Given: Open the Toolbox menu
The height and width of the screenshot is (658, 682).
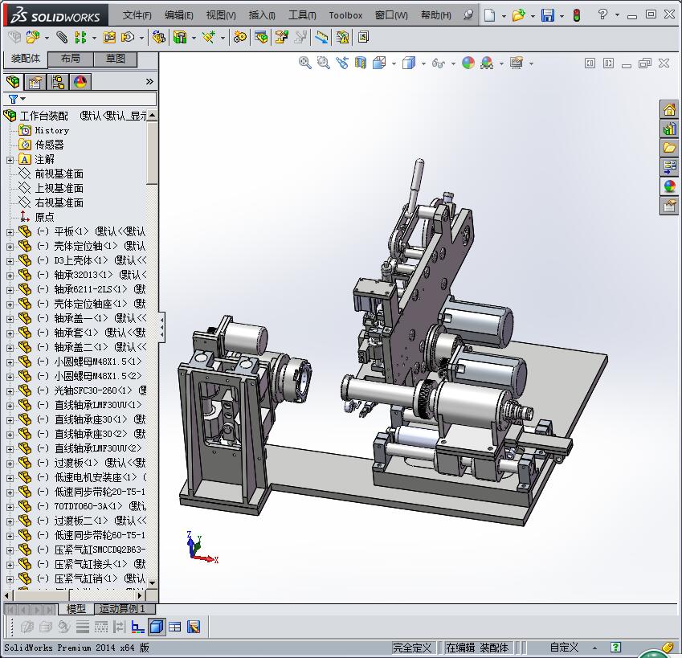Looking at the screenshot, I should click(345, 15).
